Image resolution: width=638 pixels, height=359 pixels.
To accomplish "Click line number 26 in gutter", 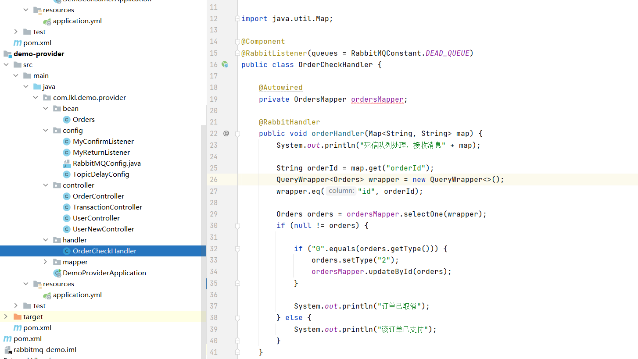I will tap(214, 180).
